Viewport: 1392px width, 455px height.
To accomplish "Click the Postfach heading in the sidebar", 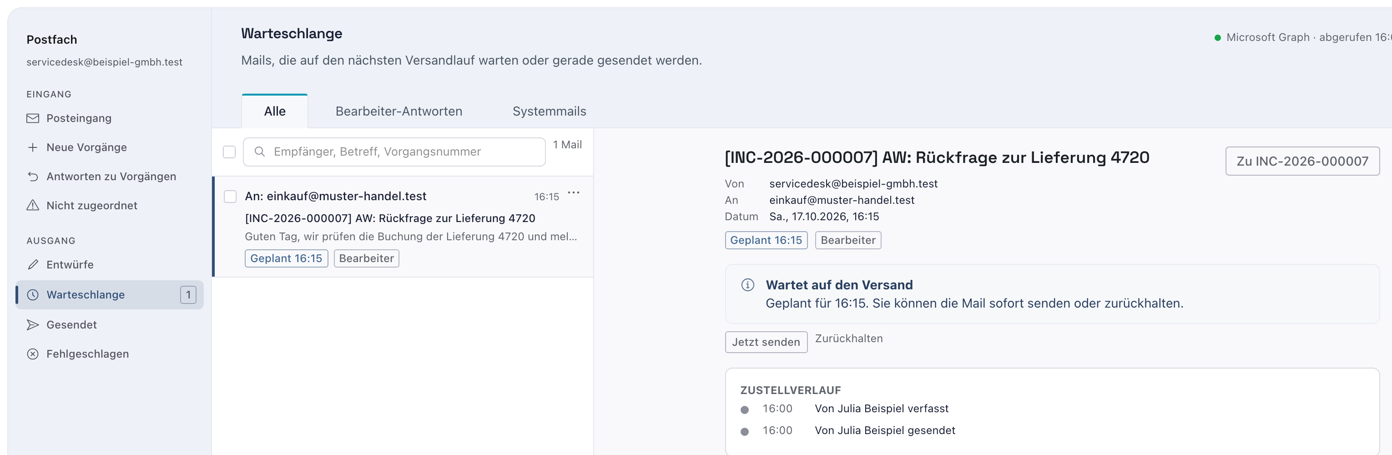I will point(52,40).
